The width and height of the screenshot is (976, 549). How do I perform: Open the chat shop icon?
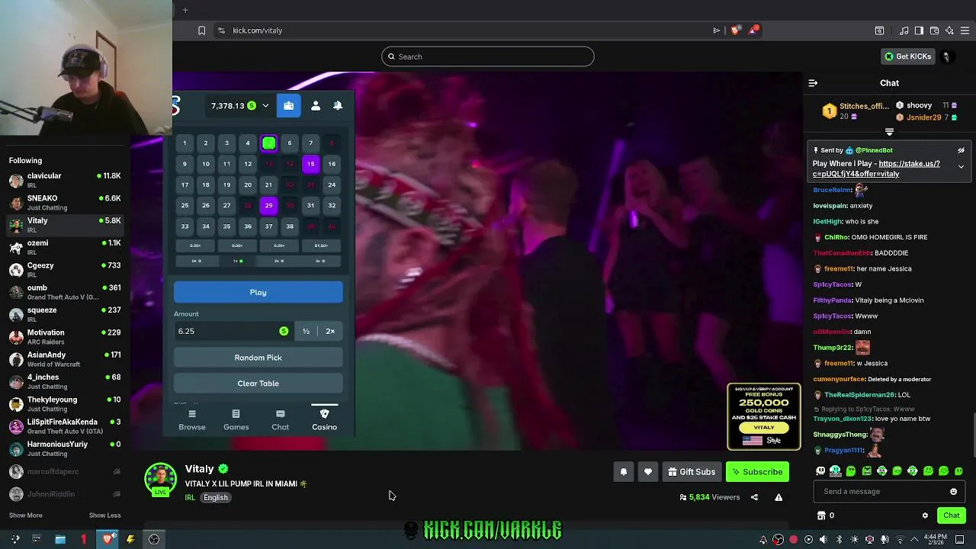tap(821, 515)
